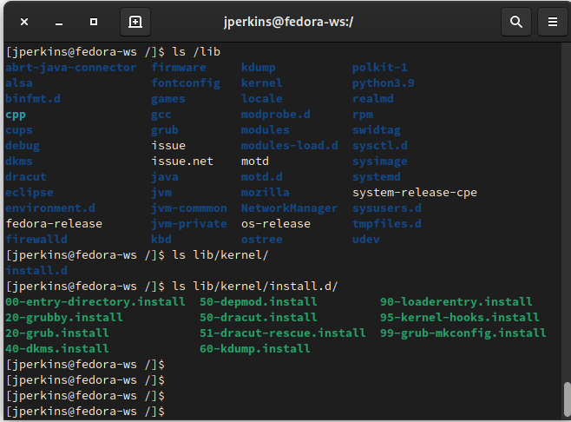Click the sysctl.d directory entry

[380, 146]
